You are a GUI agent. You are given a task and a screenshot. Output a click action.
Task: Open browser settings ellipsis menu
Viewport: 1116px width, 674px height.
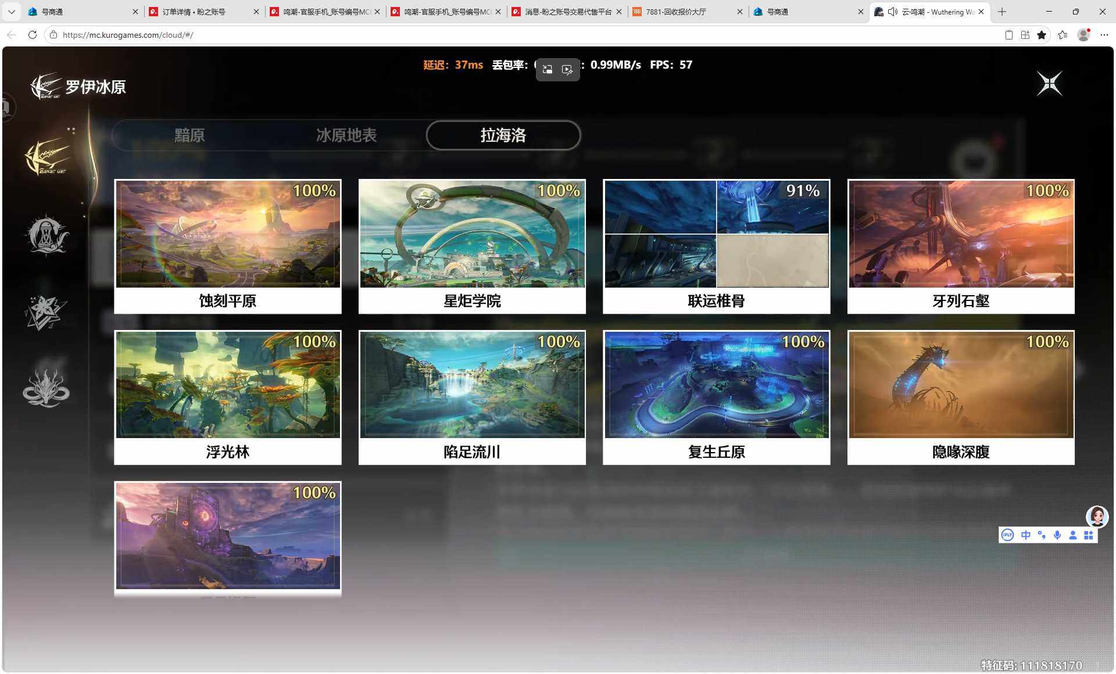coord(1104,35)
